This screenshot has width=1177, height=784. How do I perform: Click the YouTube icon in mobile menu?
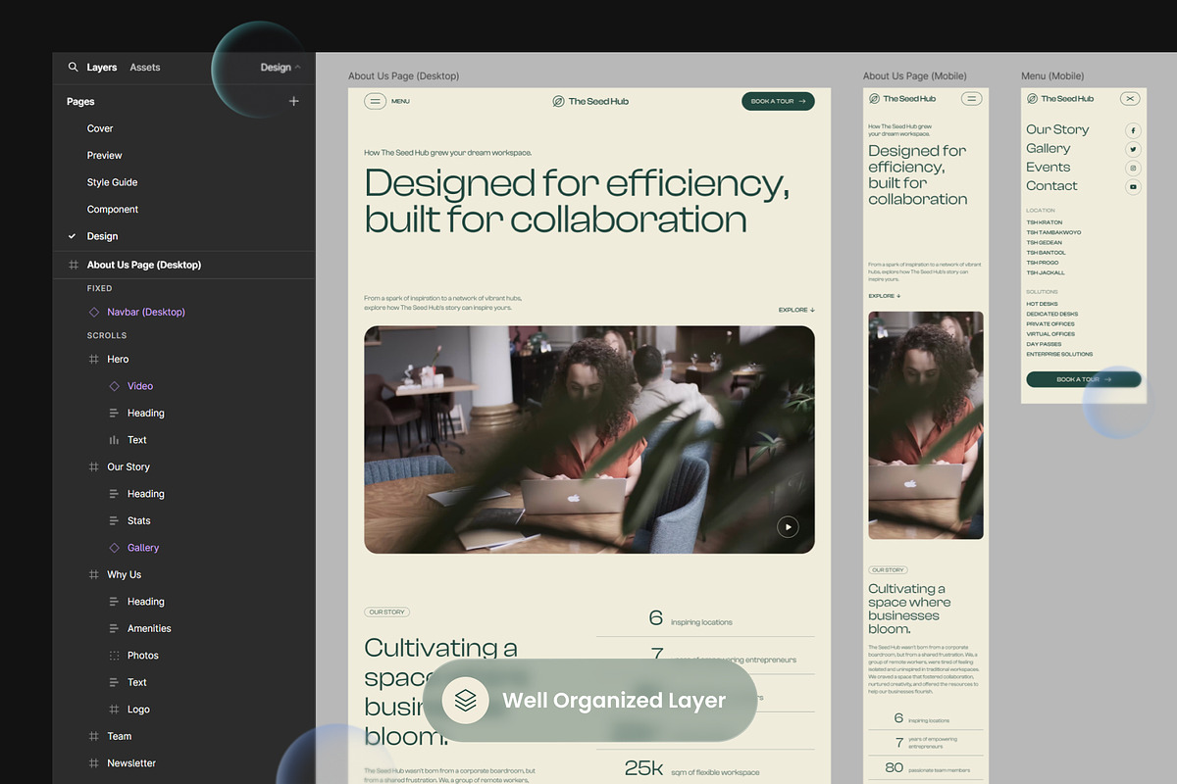click(x=1133, y=187)
